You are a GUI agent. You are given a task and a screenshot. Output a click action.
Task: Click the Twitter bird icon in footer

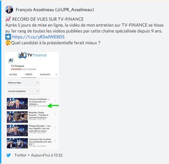click(x=9, y=155)
